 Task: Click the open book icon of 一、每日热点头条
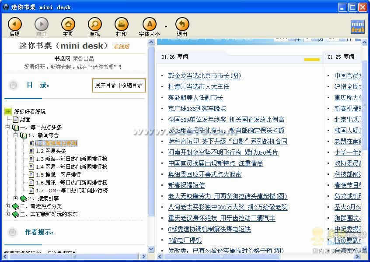pos(16,127)
